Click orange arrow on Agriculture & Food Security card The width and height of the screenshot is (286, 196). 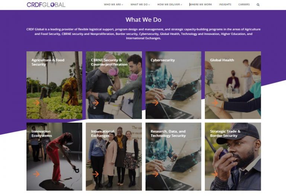(x=36, y=103)
